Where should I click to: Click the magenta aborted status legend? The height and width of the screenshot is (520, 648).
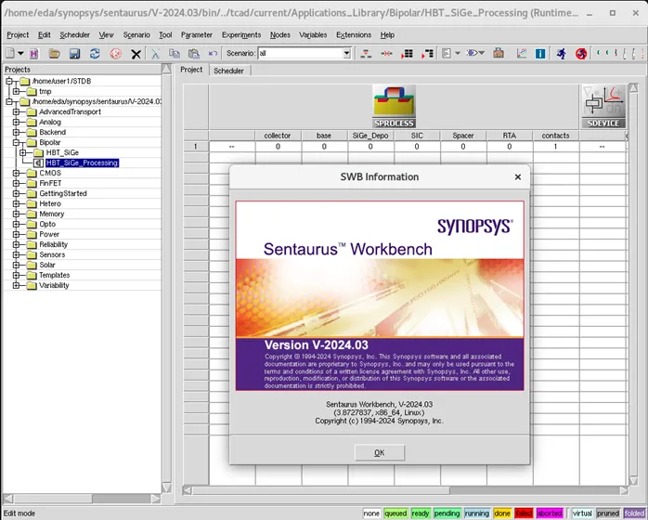pos(550,513)
